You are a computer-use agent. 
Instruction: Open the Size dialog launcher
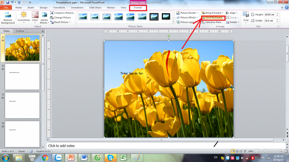278,27
